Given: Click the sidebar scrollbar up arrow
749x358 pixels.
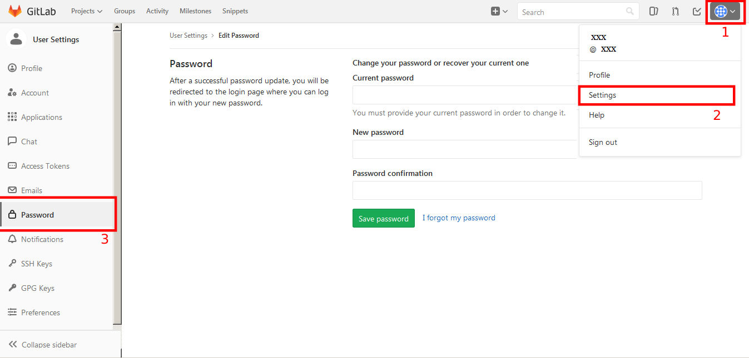Looking at the screenshot, I should 117,27.
